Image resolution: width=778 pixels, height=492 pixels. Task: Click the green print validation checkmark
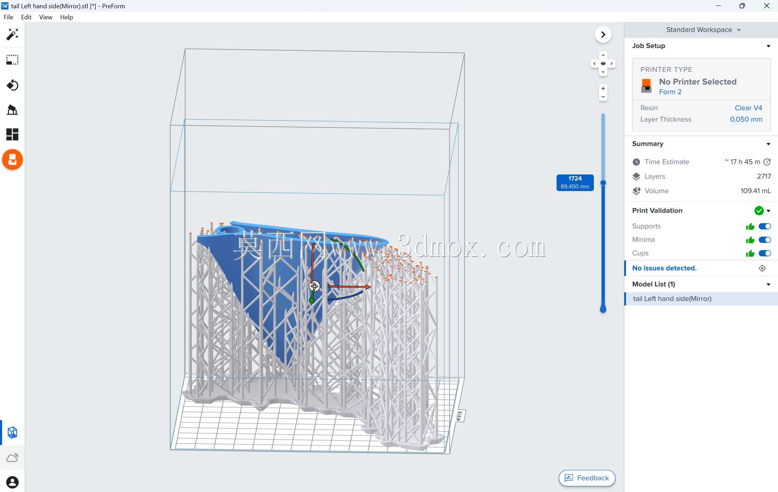(x=759, y=211)
